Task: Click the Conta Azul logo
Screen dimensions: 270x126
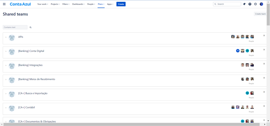Action: 20,4
